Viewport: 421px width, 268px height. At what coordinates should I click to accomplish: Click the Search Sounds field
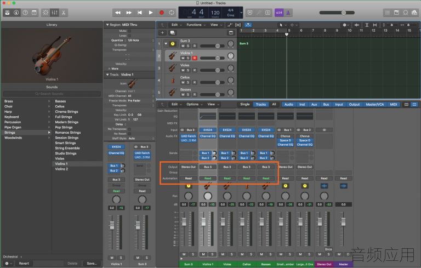pyautogui.click(x=52, y=94)
